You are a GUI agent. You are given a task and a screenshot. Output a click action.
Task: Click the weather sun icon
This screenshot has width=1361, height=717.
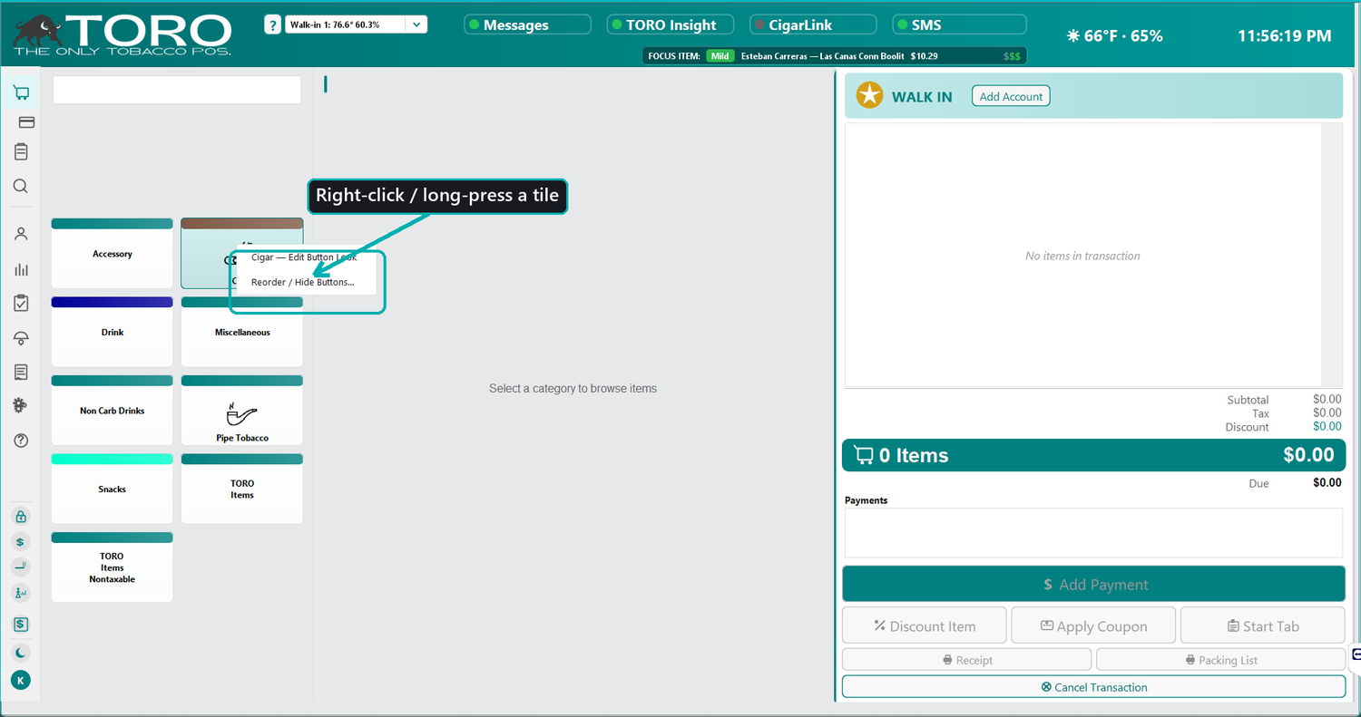pyautogui.click(x=1073, y=36)
